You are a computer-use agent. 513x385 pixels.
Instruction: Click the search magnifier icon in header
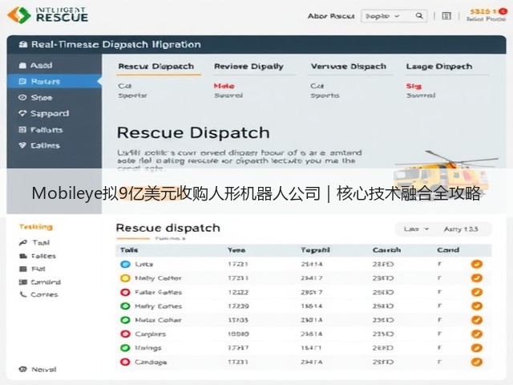418,16
